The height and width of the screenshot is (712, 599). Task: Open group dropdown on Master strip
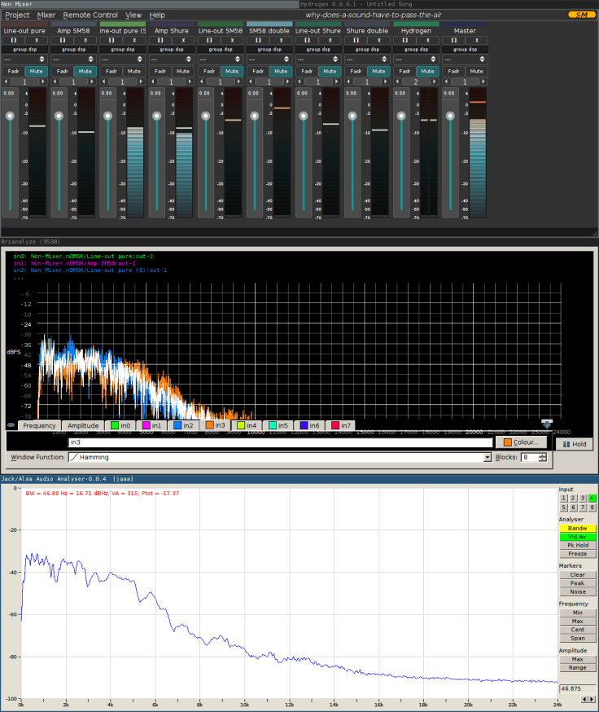(465, 59)
